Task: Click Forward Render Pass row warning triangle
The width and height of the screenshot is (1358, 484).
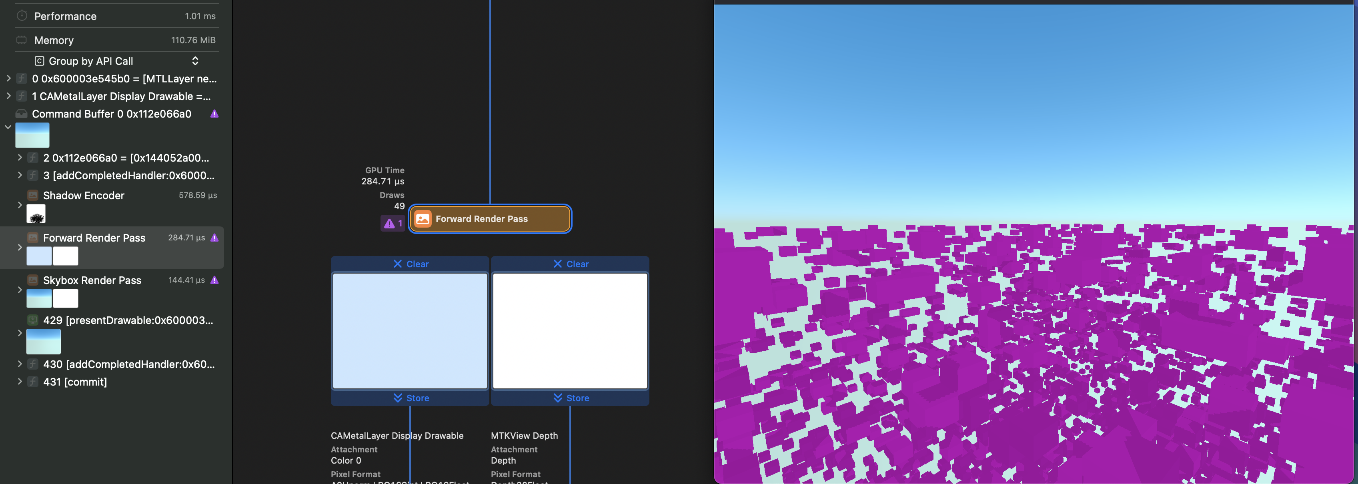Action: point(214,238)
